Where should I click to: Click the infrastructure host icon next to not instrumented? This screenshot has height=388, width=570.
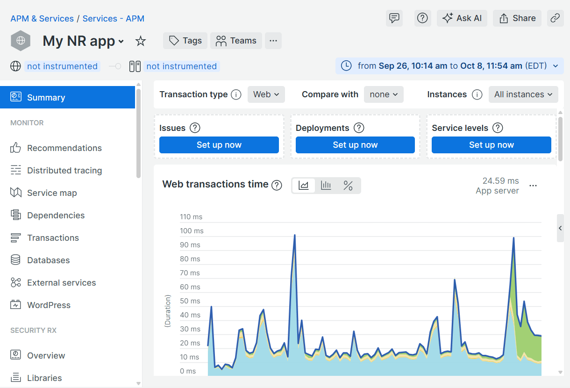(135, 66)
